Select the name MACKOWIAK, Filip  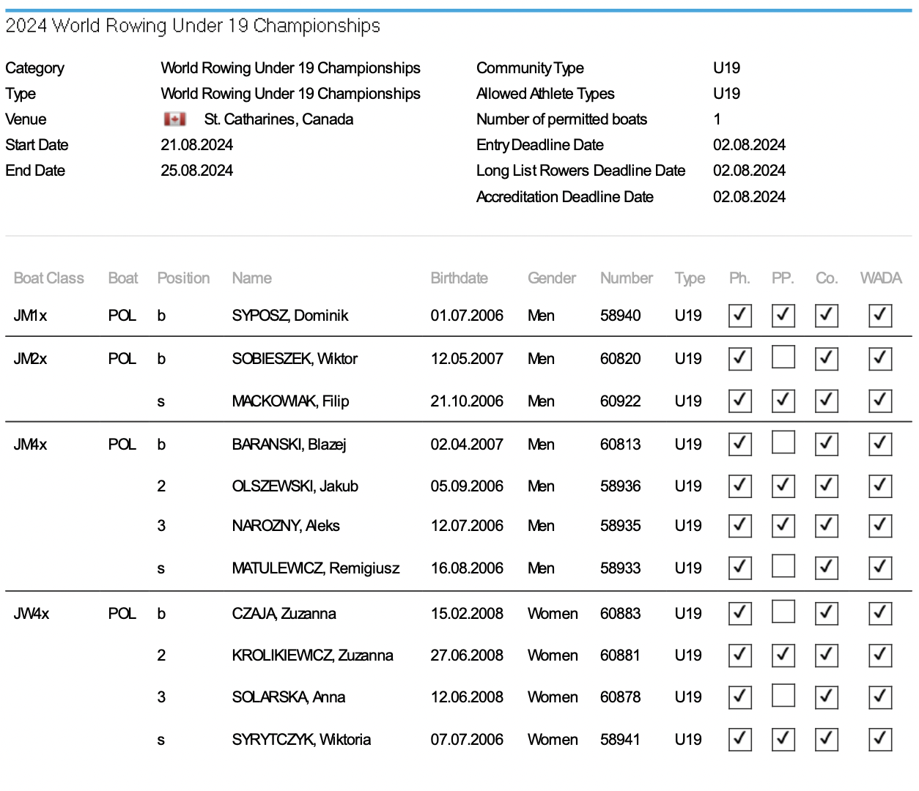pyautogui.click(x=290, y=401)
